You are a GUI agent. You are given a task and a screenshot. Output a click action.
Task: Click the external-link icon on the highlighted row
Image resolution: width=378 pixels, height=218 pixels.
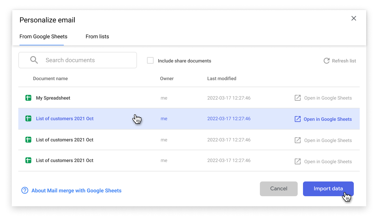[298, 119]
